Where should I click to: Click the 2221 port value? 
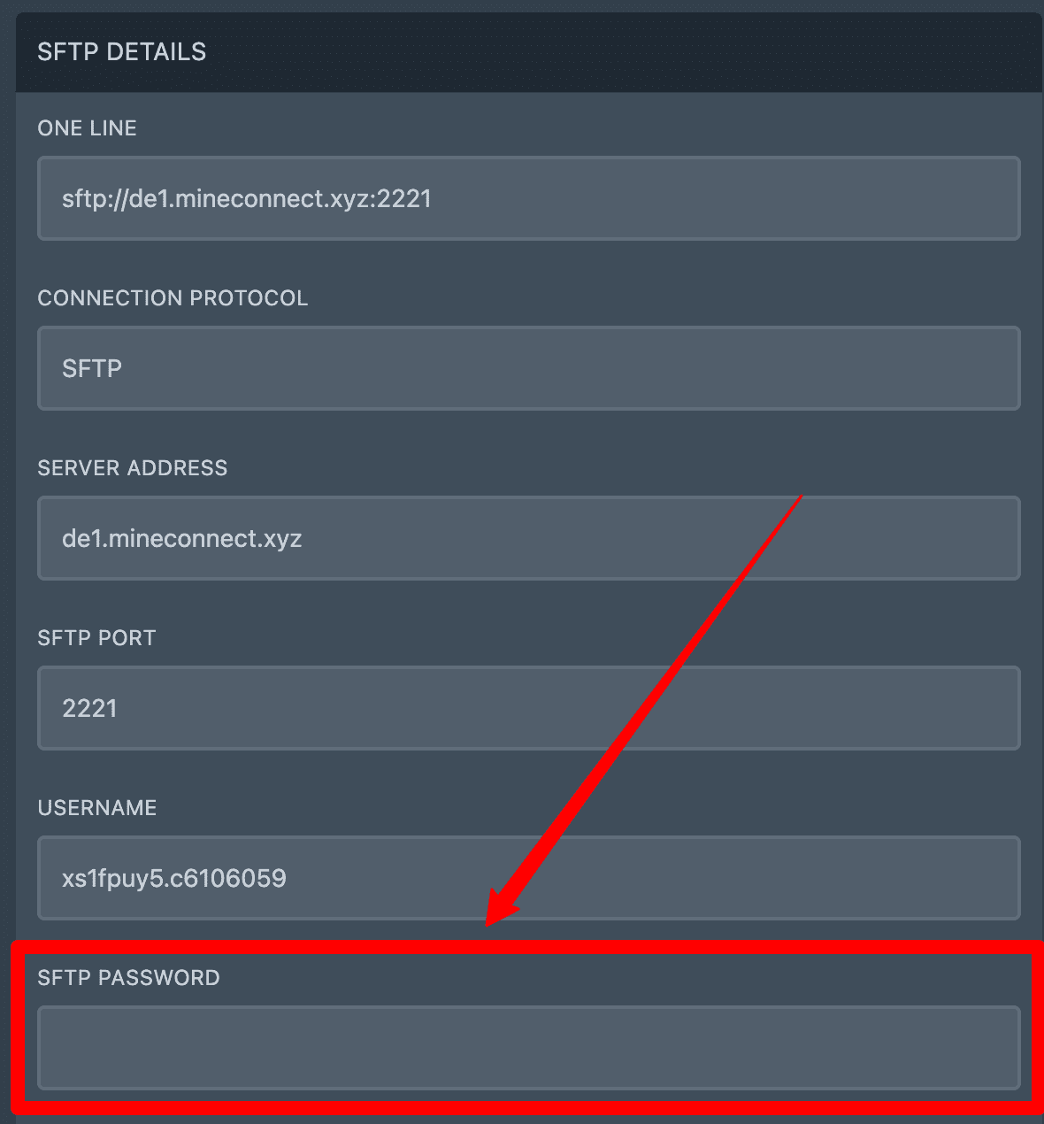pyautogui.click(x=89, y=709)
